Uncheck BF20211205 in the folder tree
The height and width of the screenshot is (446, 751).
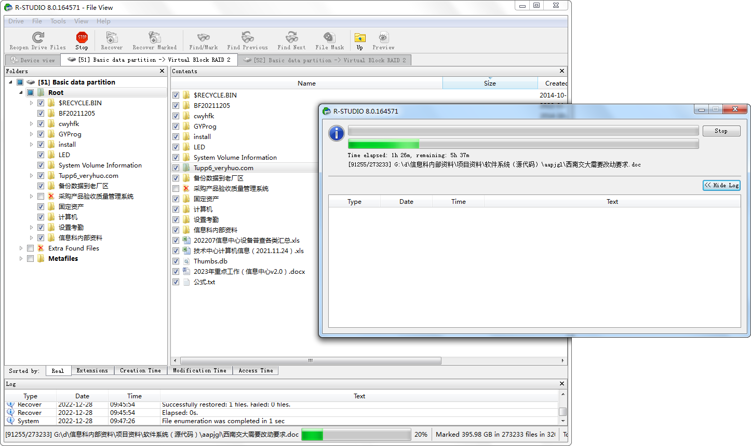coord(41,113)
